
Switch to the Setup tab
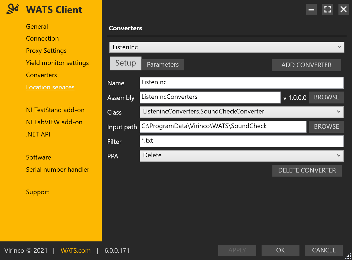[126, 63]
